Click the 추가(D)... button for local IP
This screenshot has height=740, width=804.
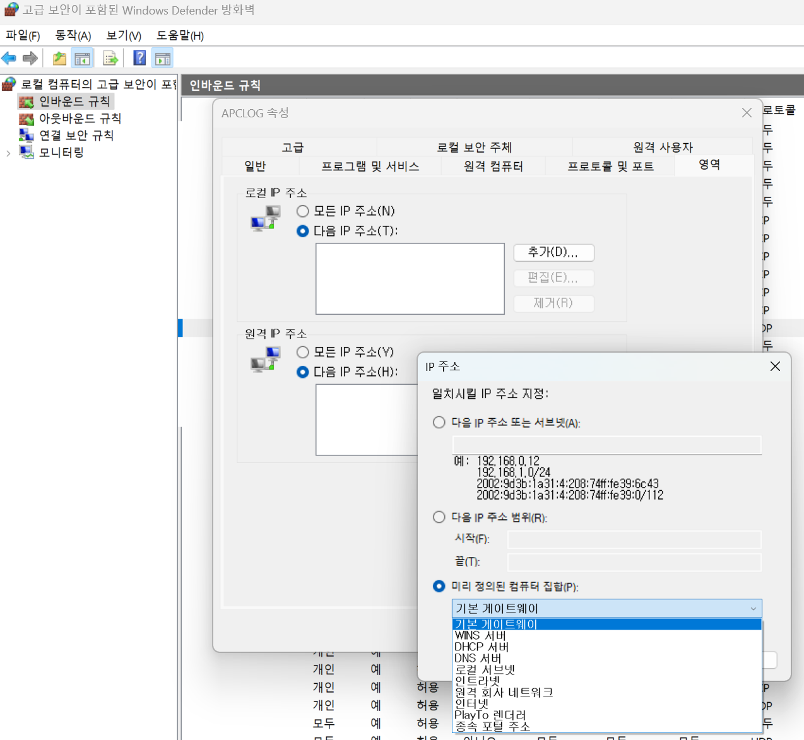553,252
